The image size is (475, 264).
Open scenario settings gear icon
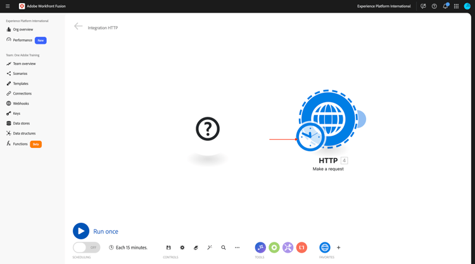pyautogui.click(x=182, y=247)
